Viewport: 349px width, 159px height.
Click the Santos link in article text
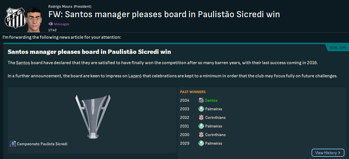pyautogui.click(x=23, y=63)
